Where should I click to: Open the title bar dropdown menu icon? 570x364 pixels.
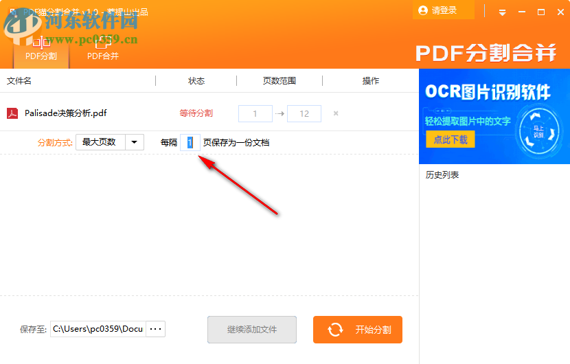503,12
